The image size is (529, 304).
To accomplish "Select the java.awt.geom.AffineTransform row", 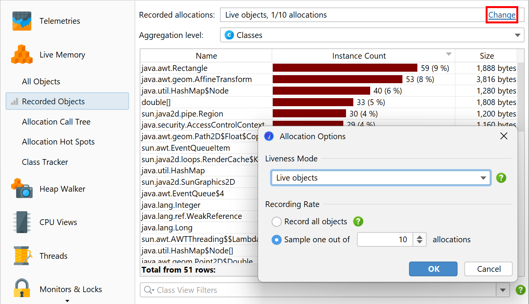I will [x=329, y=79].
